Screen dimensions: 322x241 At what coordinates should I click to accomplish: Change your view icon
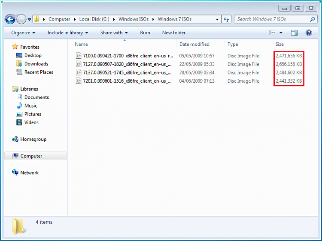(x=272, y=33)
